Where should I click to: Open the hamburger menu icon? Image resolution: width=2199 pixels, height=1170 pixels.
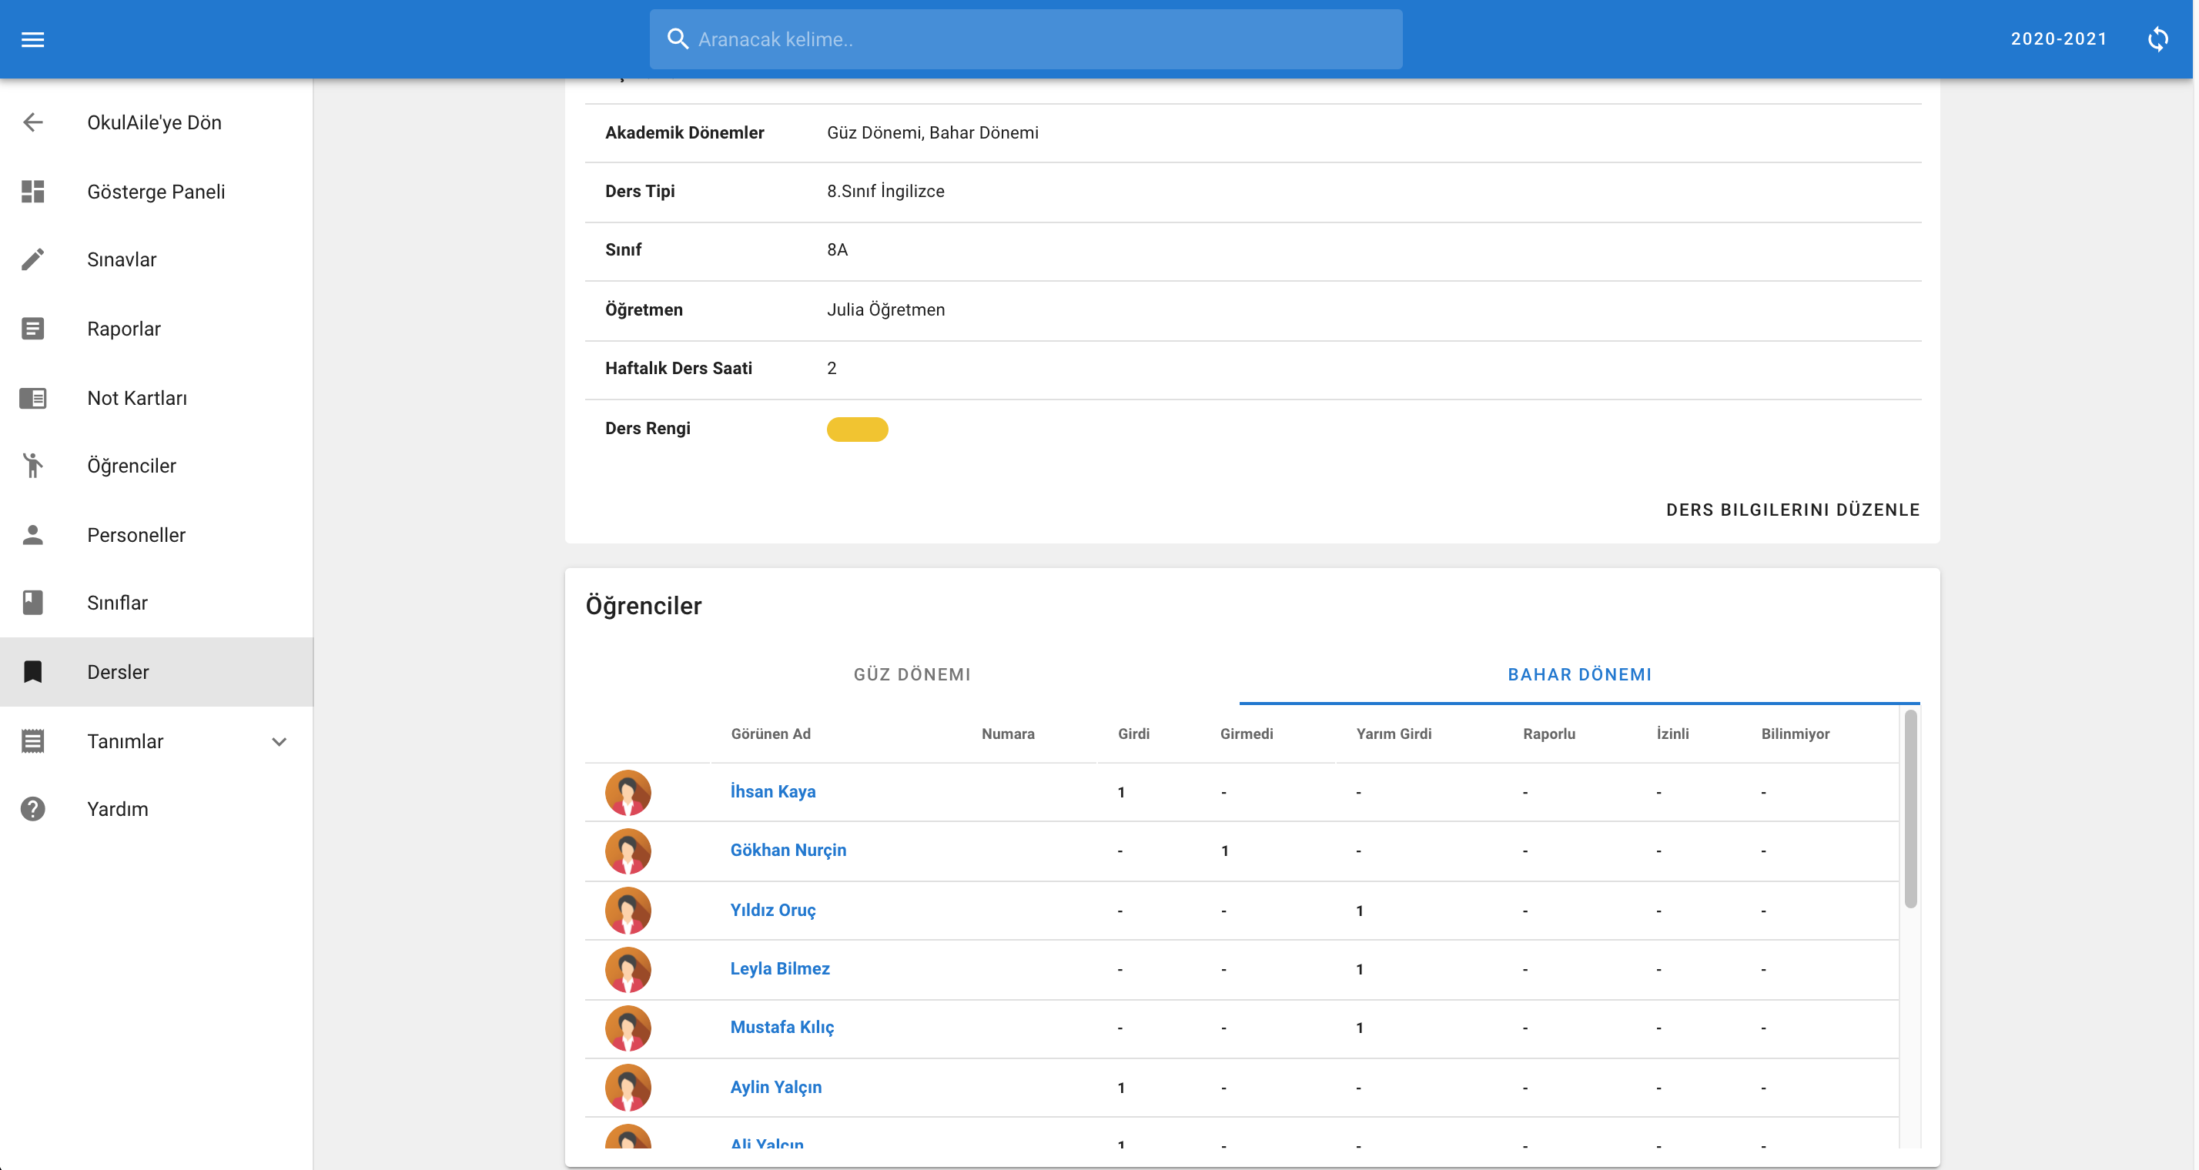(32, 39)
